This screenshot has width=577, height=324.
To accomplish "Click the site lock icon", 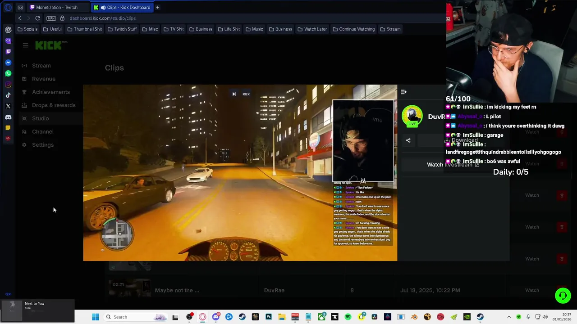I will (62, 18).
